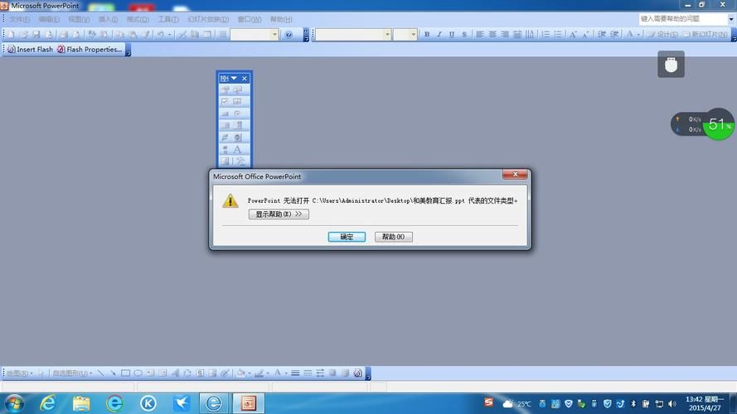
Task: Open the Windows Start button
Action: (x=14, y=403)
